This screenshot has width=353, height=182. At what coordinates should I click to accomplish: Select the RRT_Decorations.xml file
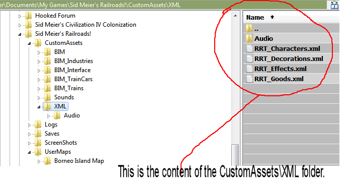(x=289, y=58)
